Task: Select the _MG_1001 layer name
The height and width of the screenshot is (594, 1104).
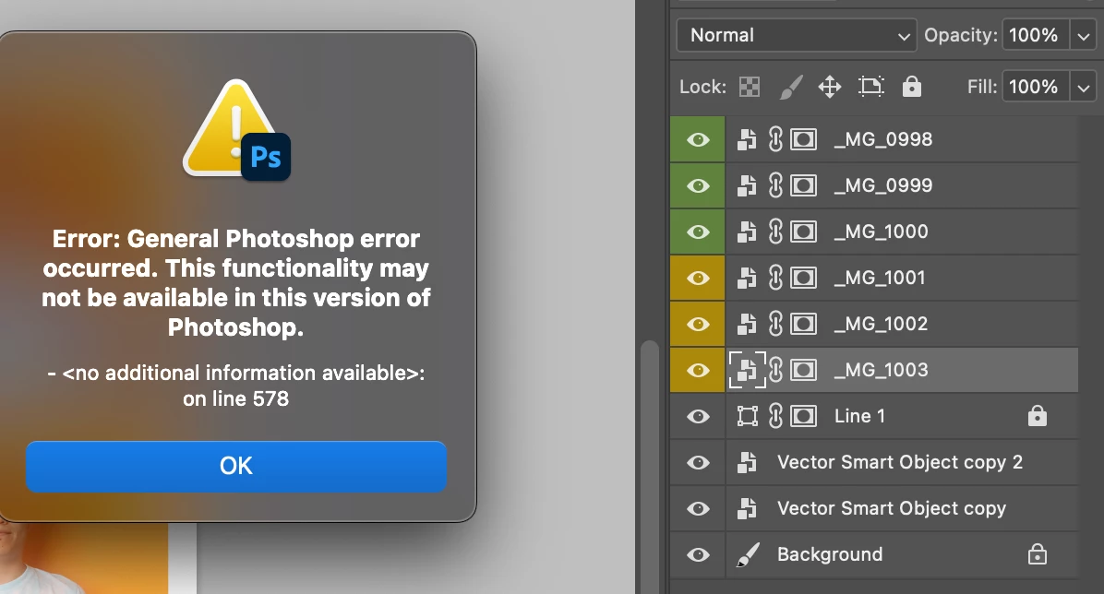Action: (880, 278)
